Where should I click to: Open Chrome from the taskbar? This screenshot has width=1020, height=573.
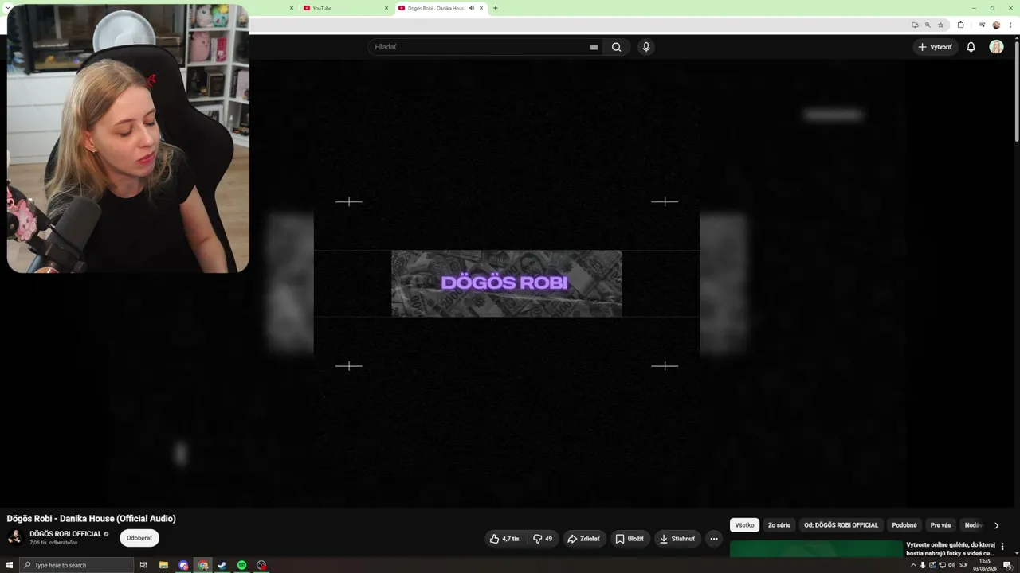click(x=203, y=565)
